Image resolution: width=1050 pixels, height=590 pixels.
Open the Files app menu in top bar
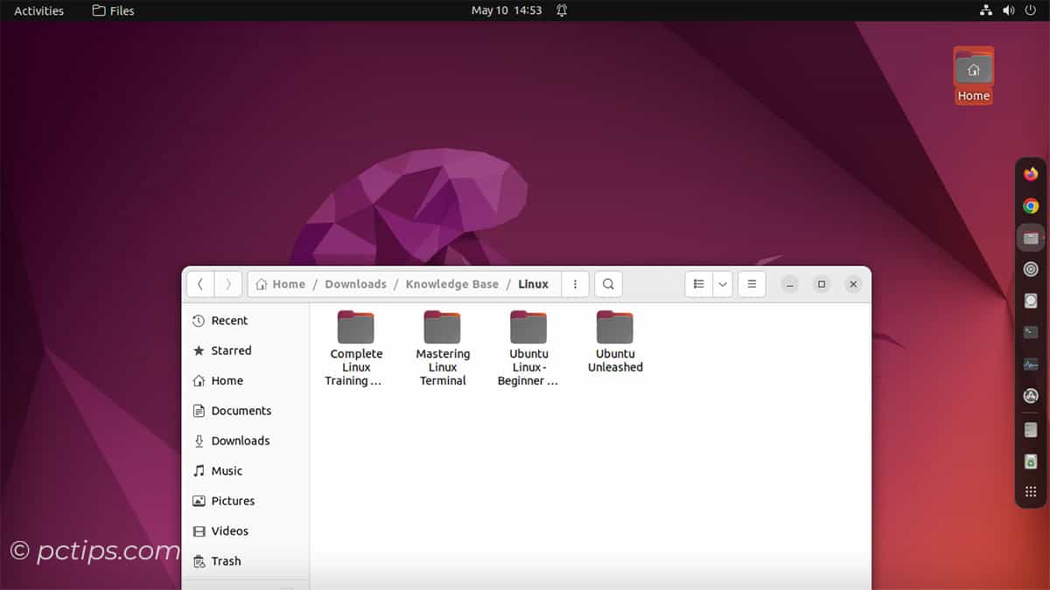coord(114,10)
